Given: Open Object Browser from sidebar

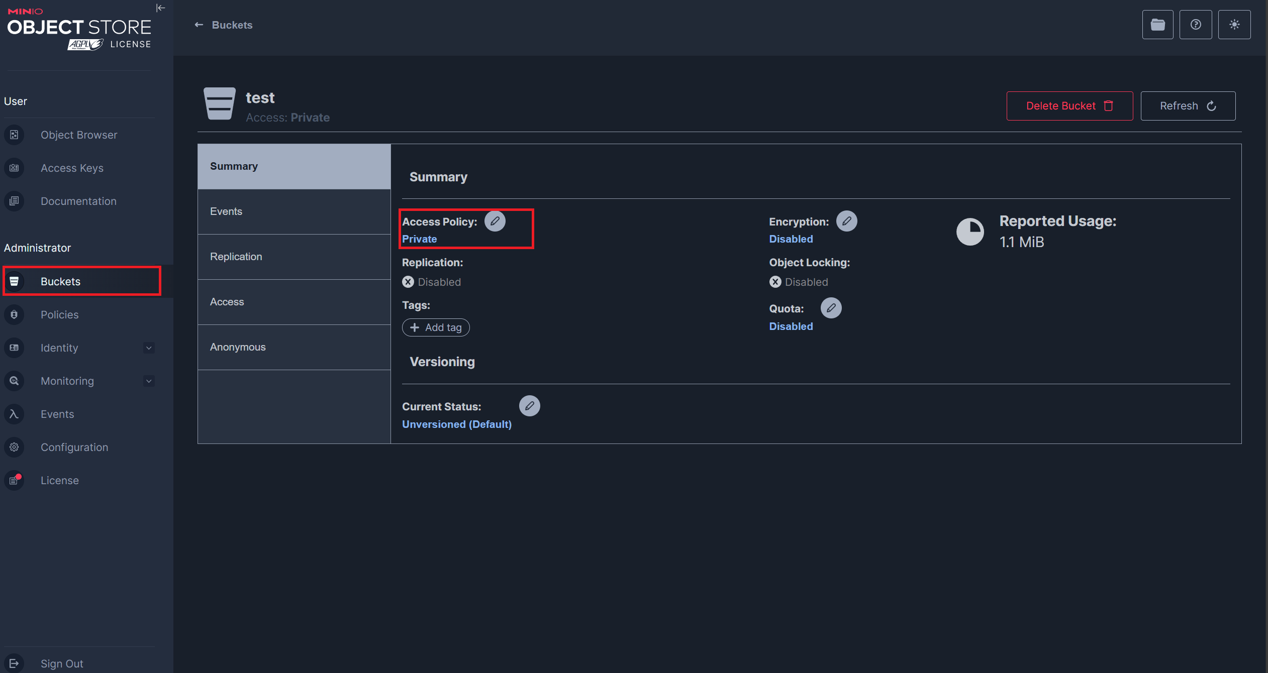Looking at the screenshot, I should tap(79, 135).
